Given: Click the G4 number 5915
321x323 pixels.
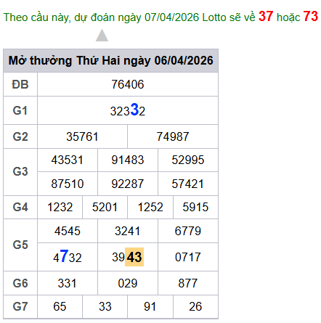Looking at the screenshot, I should click(x=195, y=208).
